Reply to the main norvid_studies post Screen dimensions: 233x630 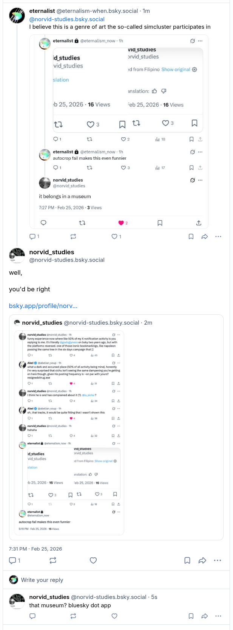[x=12, y=560]
